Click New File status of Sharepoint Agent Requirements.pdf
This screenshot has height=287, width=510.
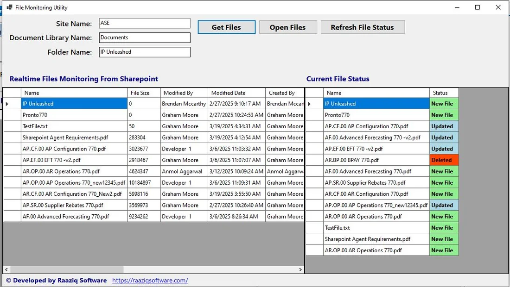pyautogui.click(x=444, y=239)
